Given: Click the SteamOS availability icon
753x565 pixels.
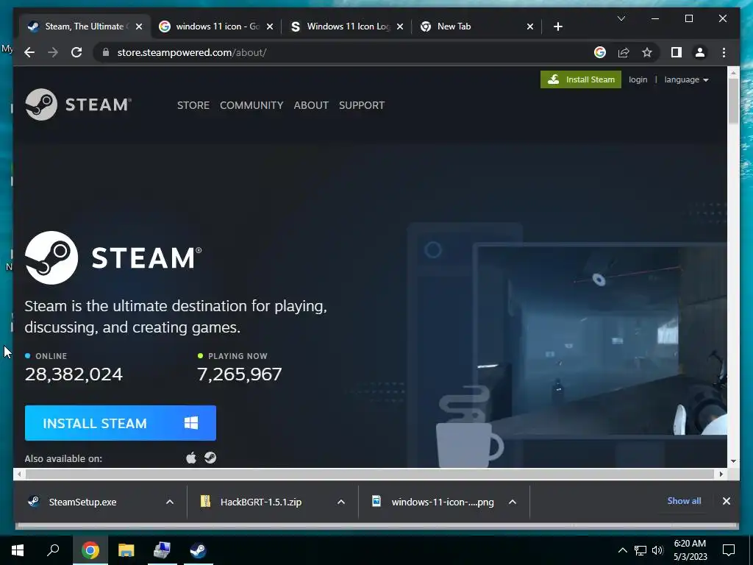Looking at the screenshot, I should (210, 458).
